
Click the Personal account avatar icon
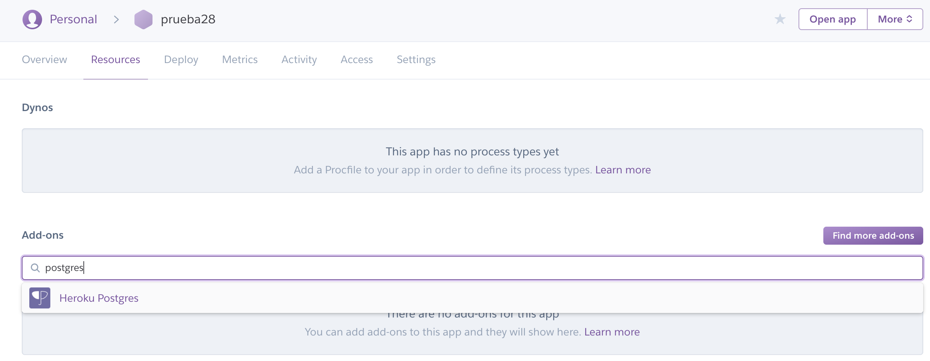click(x=32, y=20)
